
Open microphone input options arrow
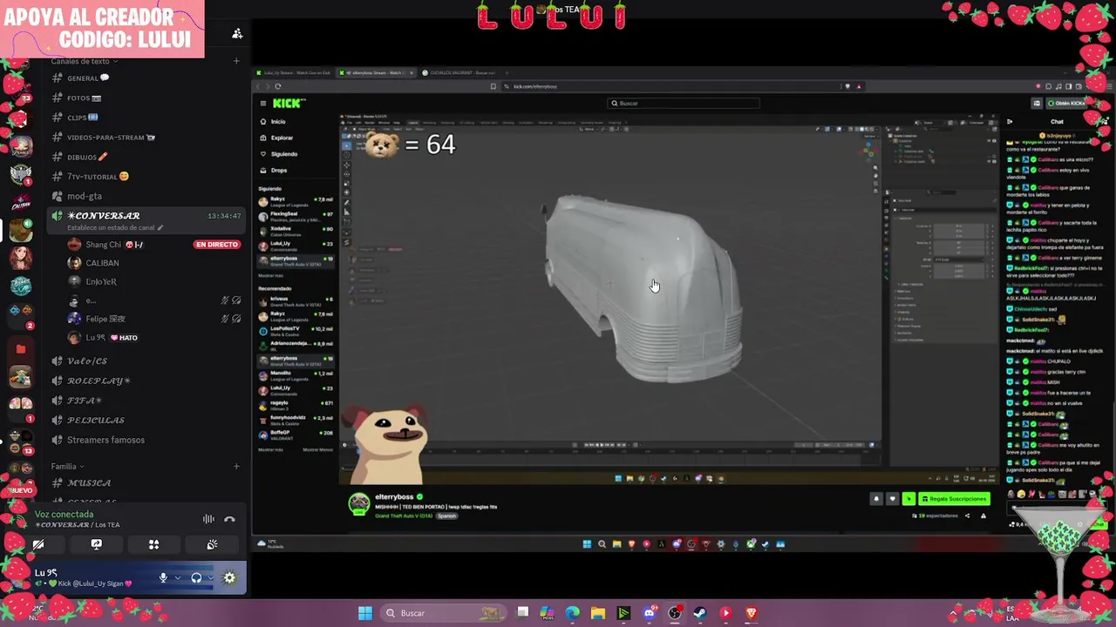[177, 577]
